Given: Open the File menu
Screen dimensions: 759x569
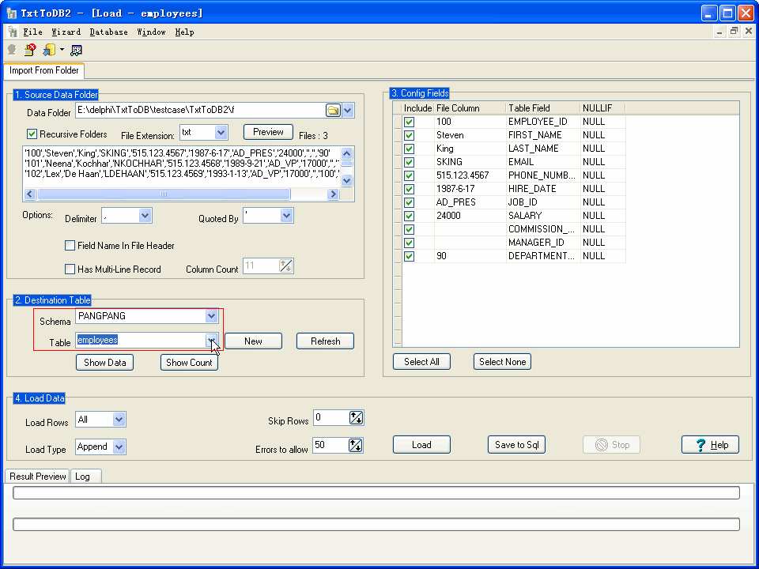Looking at the screenshot, I should 32,32.
